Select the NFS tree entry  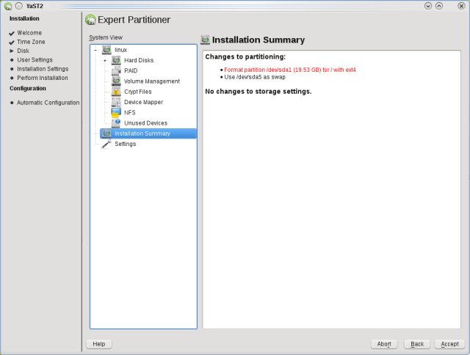point(130,112)
